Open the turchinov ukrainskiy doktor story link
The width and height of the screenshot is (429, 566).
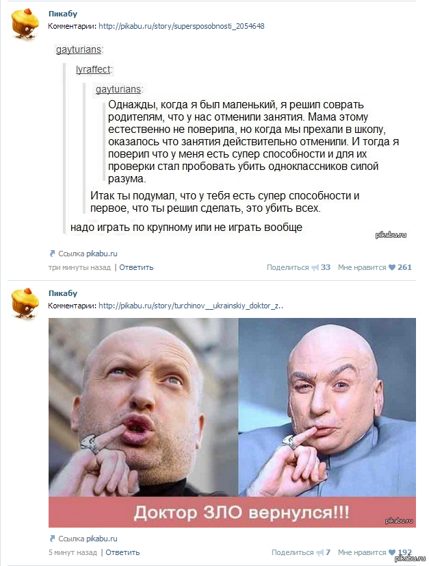(x=191, y=306)
